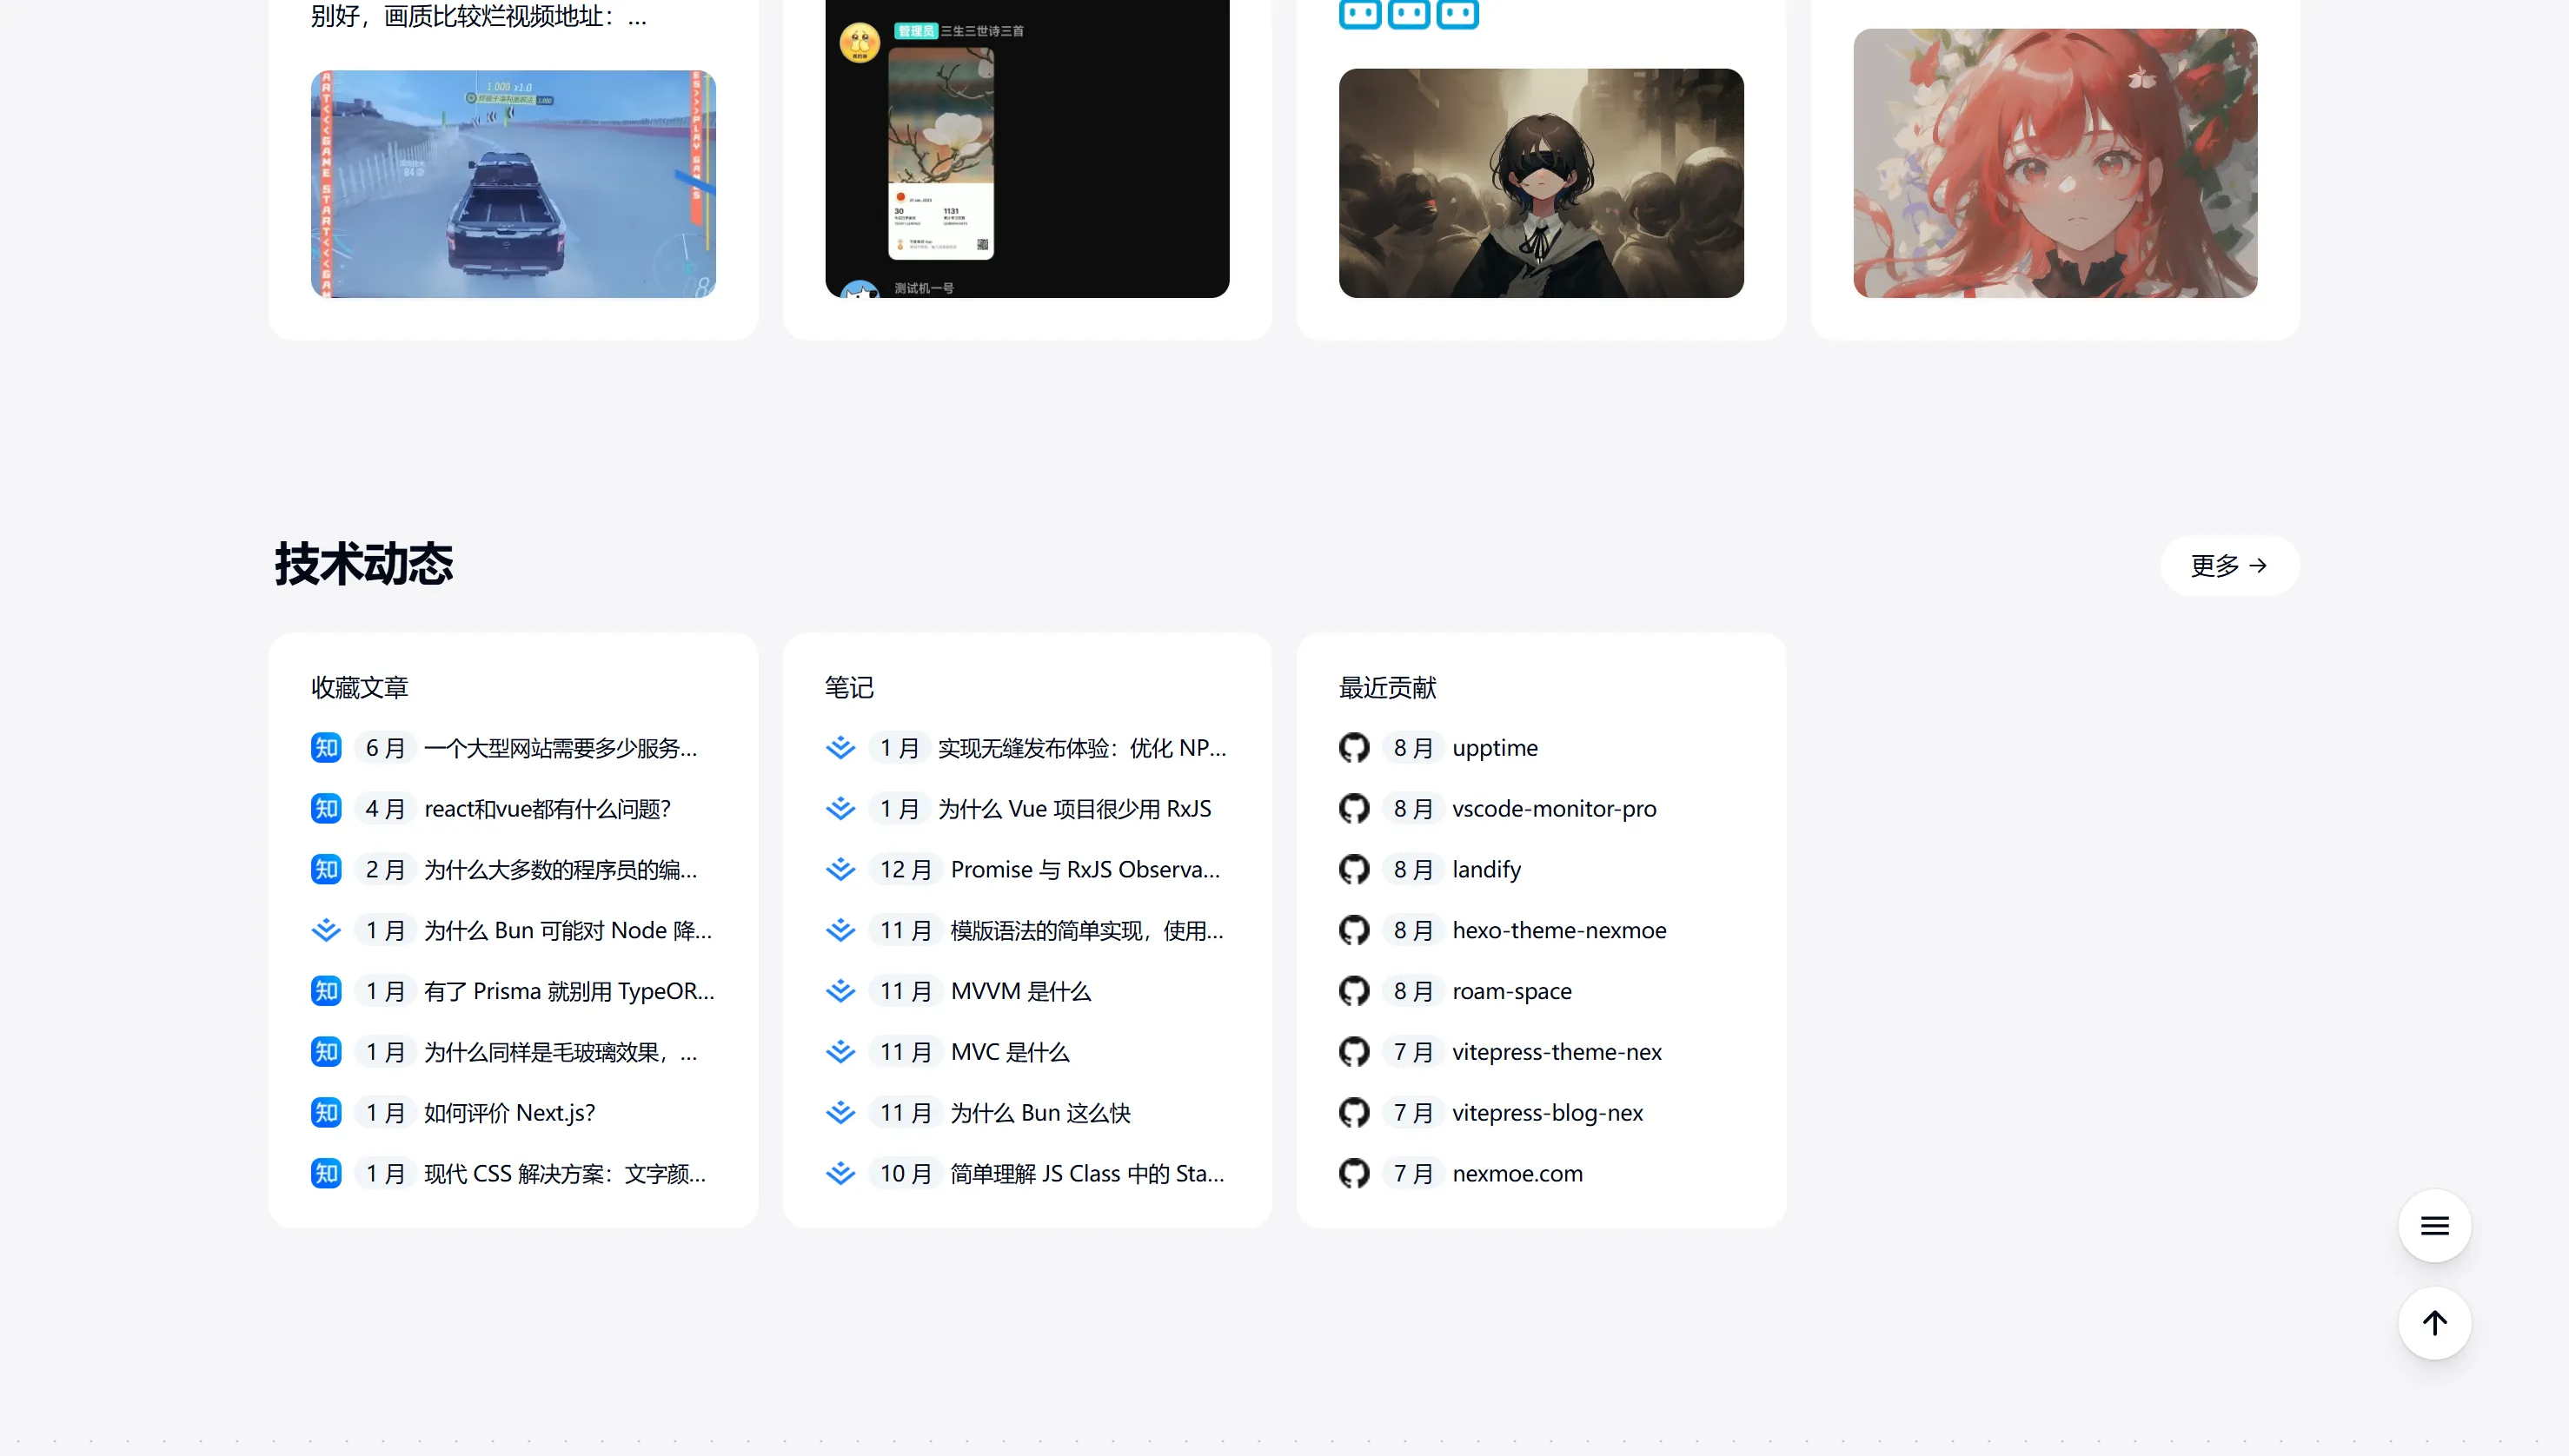2569x1456 pixels.
Task: Click the first robot emoji icon
Action: click(x=1359, y=15)
